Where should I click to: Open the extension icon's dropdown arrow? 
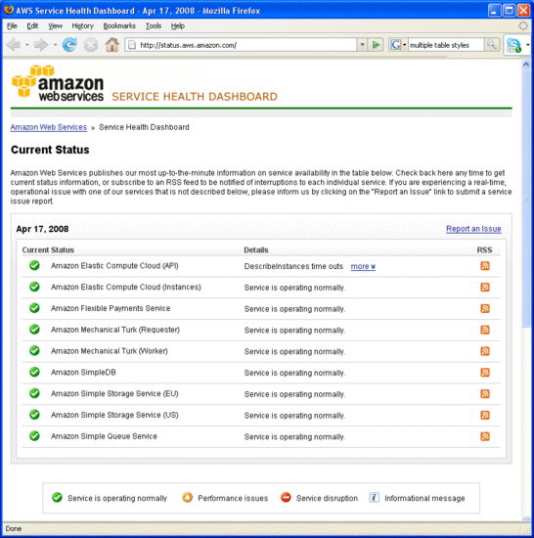point(527,45)
